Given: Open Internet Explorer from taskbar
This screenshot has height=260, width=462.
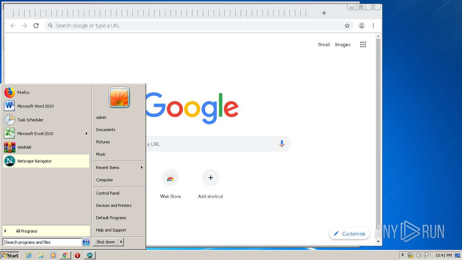Looking at the screenshot, I should 29,255.
